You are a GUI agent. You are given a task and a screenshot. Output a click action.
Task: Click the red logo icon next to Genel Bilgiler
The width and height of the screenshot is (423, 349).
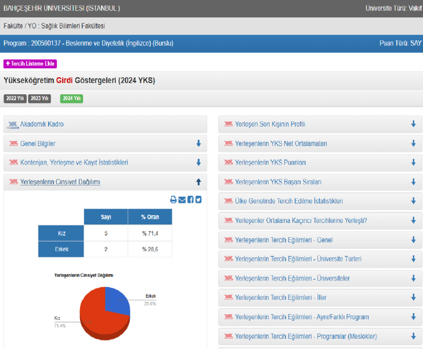tap(14, 144)
